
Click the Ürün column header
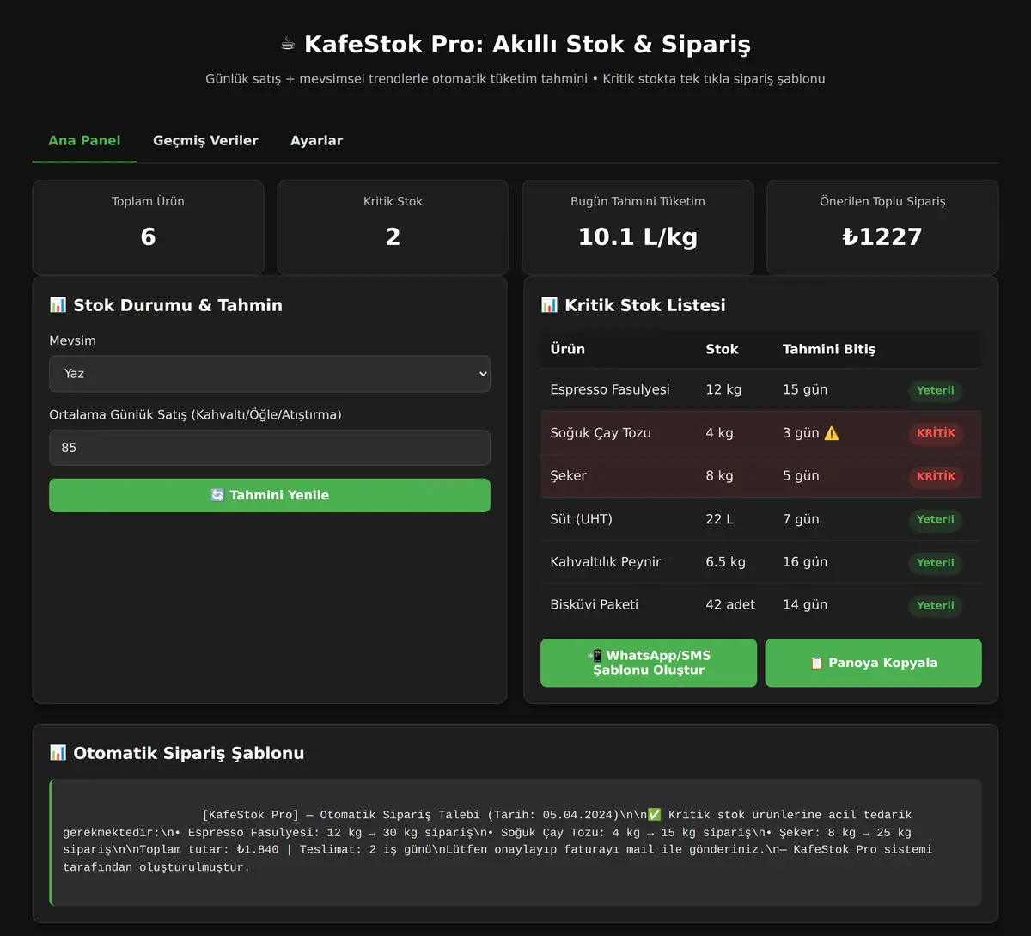(568, 349)
